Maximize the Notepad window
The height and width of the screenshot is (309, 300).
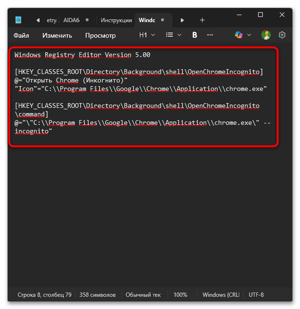point(260,15)
